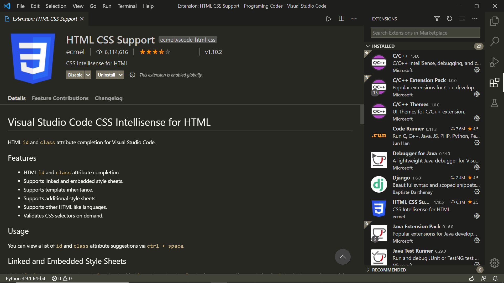Open the notifications bell in status bar
Image resolution: width=504 pixels, height=283 pixels.
(495, 278)
